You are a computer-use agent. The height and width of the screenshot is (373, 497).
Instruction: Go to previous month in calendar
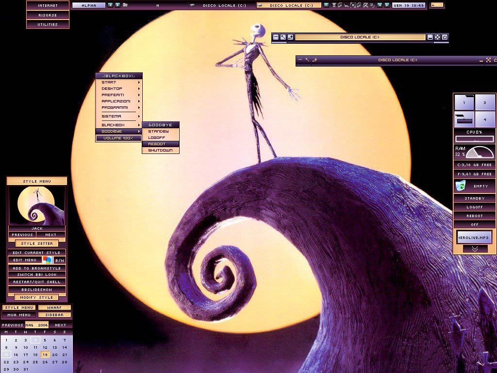[13, 325]
